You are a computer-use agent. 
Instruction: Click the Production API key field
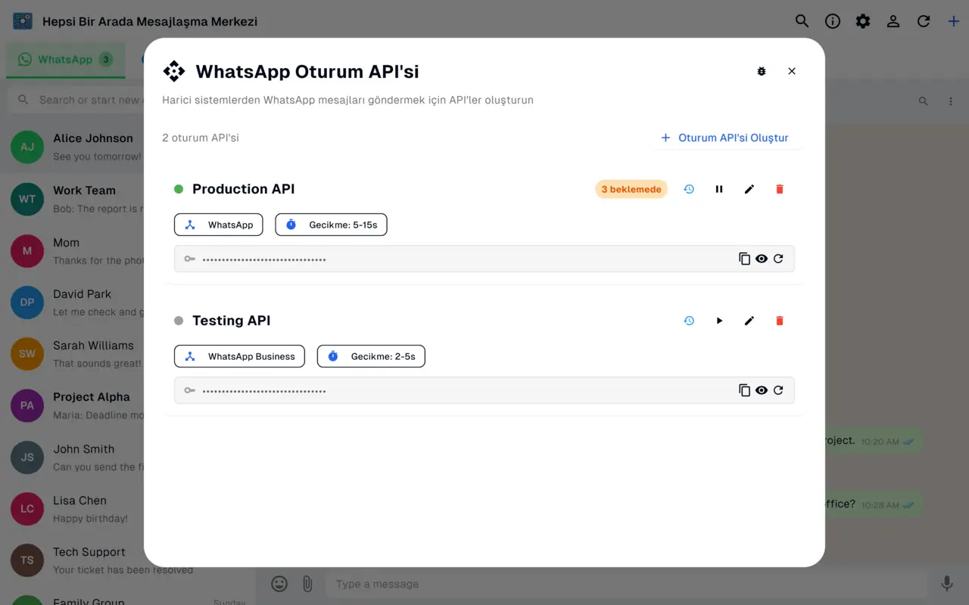(x=484, y=259)
